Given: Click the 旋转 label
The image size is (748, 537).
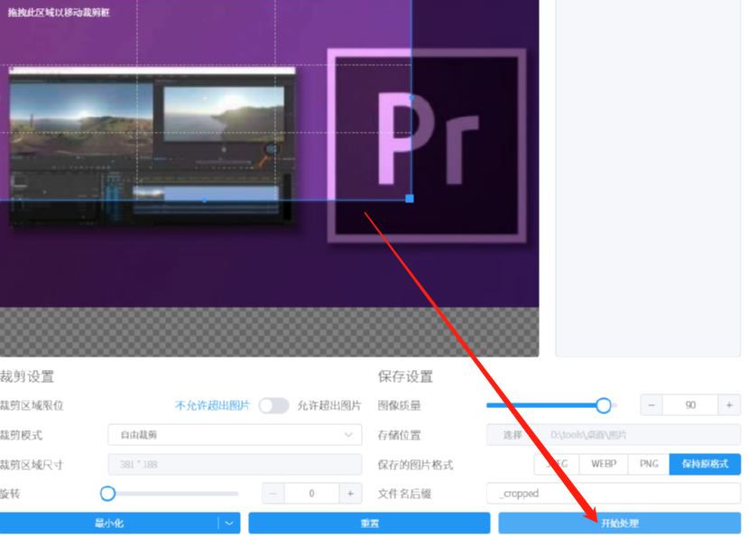Looking at the screenshot, I should pyautogui.click(x=10, y=494).
